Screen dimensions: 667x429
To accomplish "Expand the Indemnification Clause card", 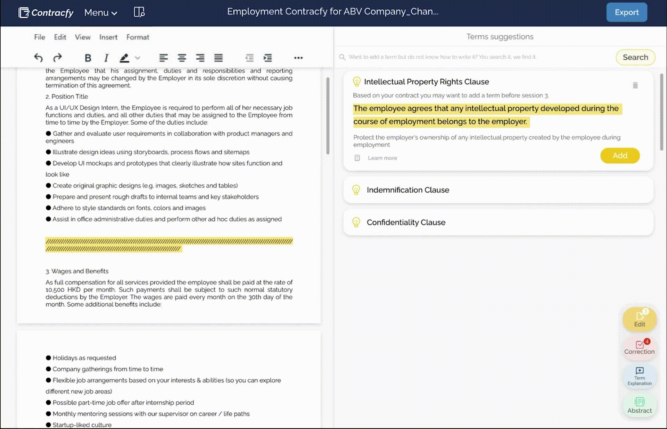I will click(x=498, y=190).
